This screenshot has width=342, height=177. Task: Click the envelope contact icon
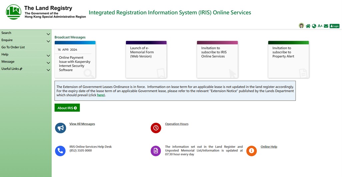pyautogui.click(x=326, y=26)
